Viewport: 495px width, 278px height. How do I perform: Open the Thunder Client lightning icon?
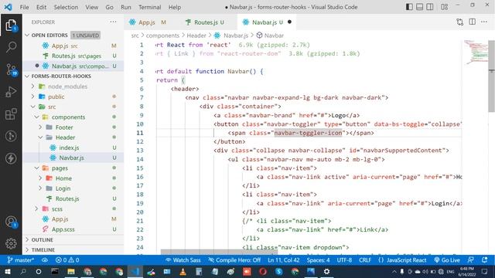pos(11,158)
